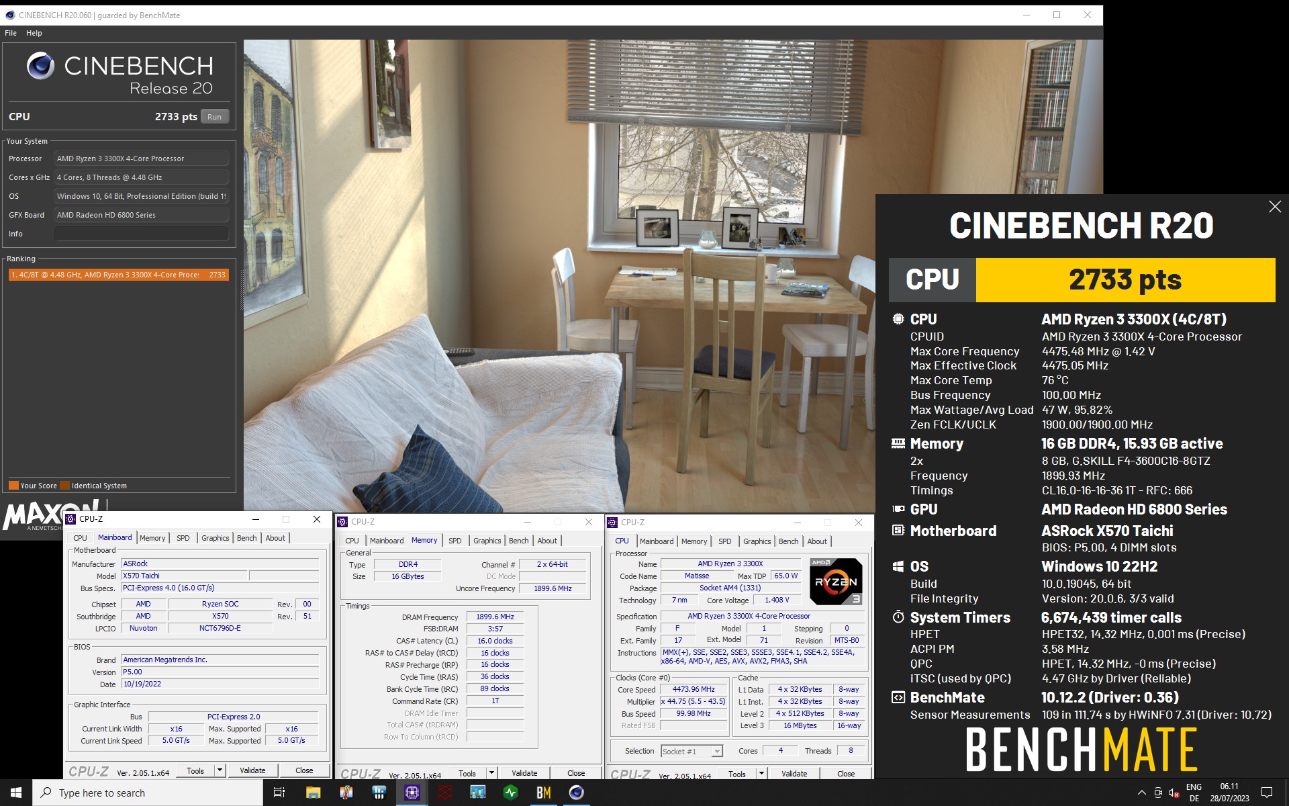The image size is (1289, 806).
Task: Open the BenchMate BM taskbar icon
Action: pos(543,793)
